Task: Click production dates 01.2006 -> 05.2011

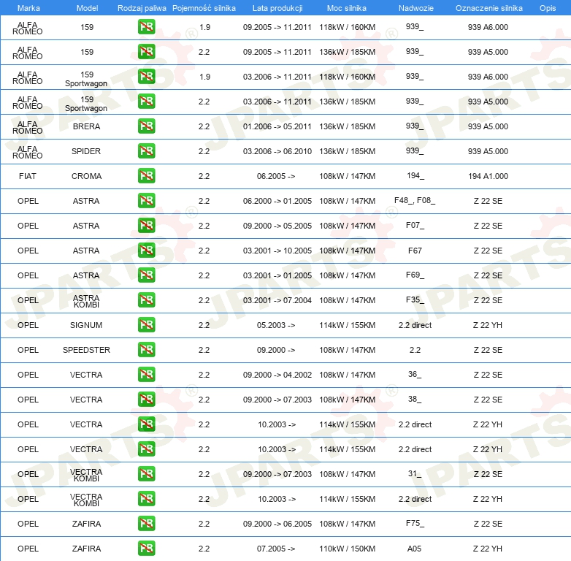Action: [x=277, y=126]
